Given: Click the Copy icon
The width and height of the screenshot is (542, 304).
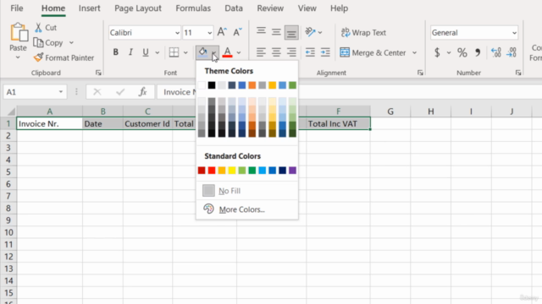Looking at the screenshot, I should (38, 42).
